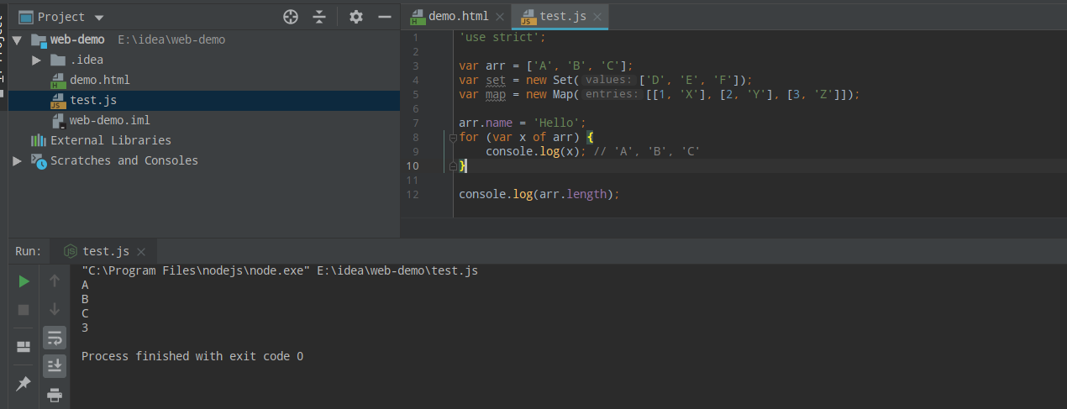Select External Libraries node

click(x=110, y=140)
